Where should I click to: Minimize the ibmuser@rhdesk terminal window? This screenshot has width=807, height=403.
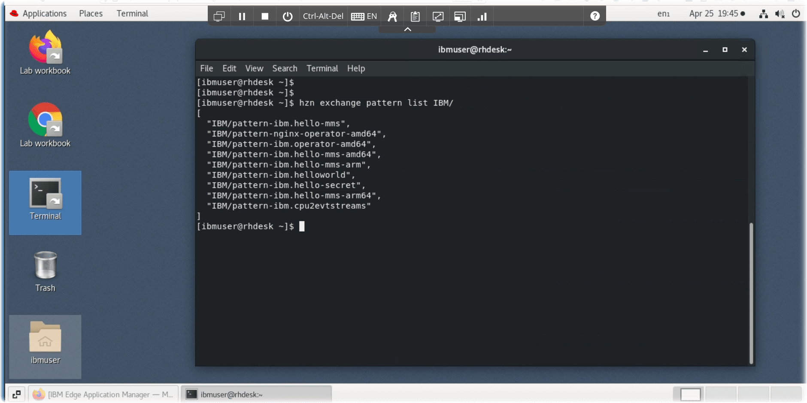[x=705, y=50]
